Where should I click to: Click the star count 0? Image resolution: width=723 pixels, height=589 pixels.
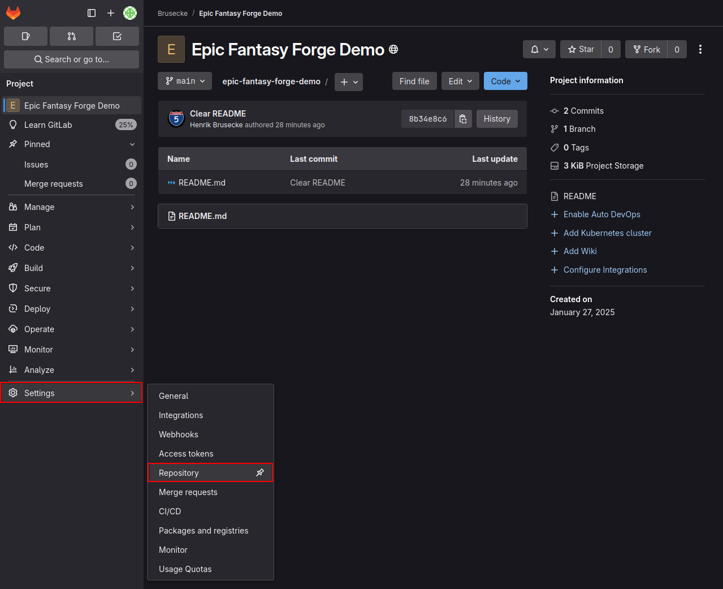pos(611,49)
